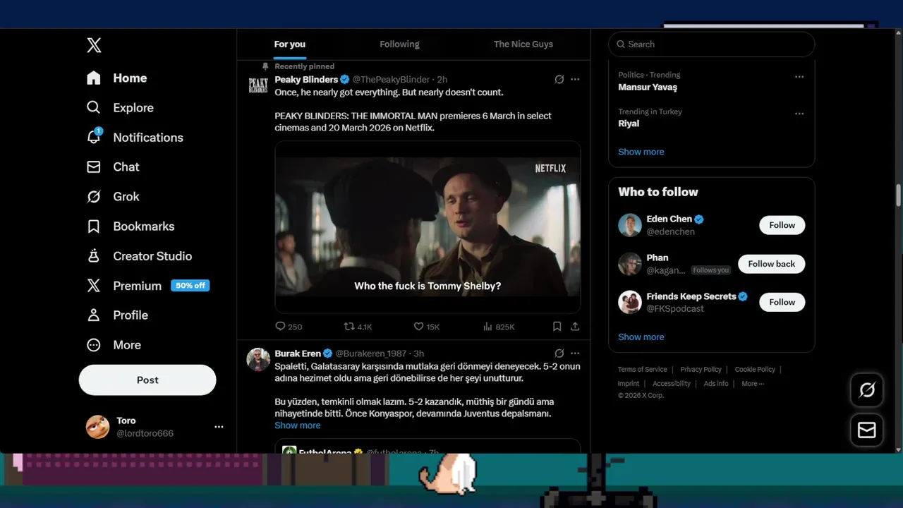Open the floating Messages envelope button
Viewport: 903px width, 508px height.
coord(867,430)
